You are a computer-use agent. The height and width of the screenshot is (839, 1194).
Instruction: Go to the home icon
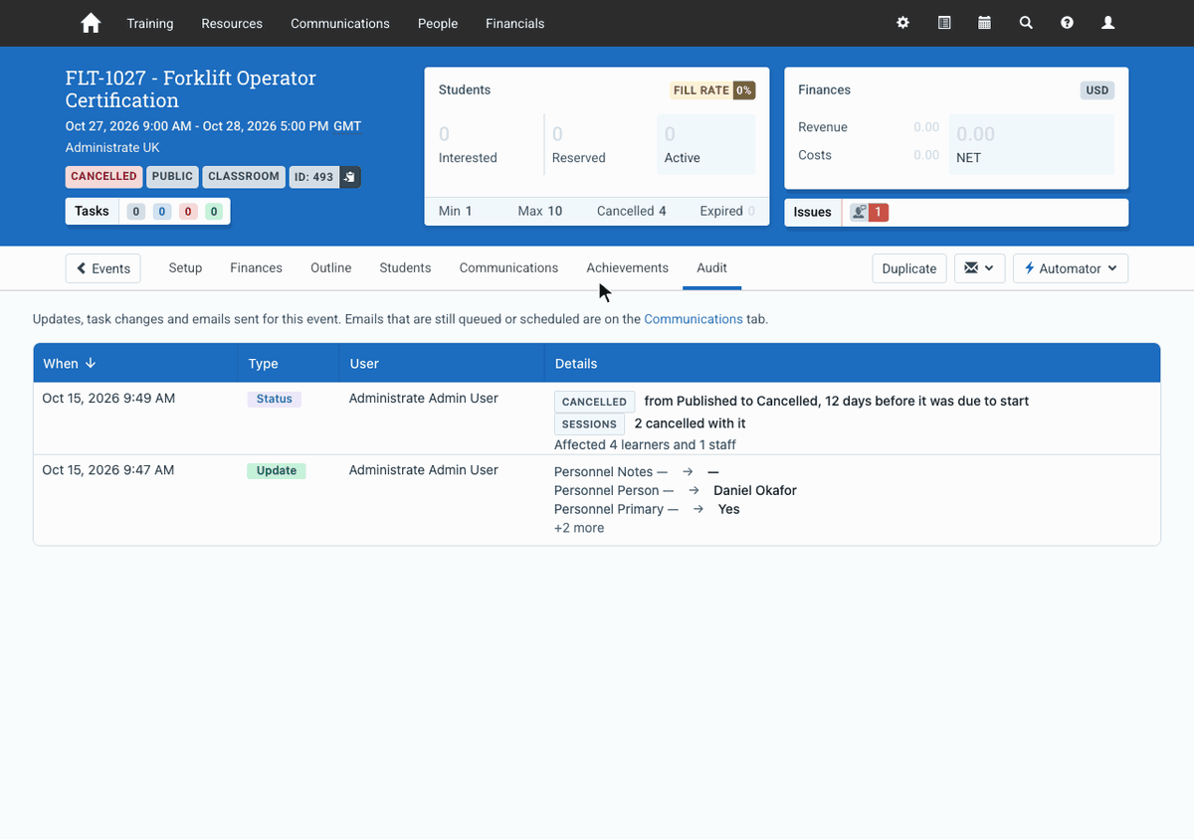click(x=91, y=23)
